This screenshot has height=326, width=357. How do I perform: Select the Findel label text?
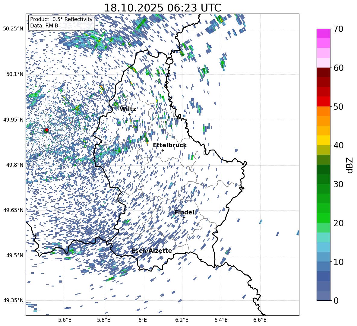pos(184,213)
